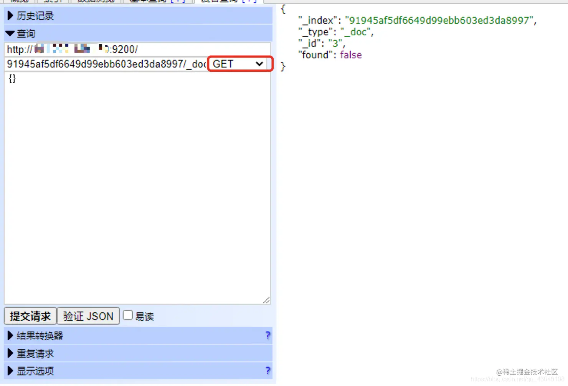Open the GET method dropdown
Screen dimensions: 568x386
239,64
